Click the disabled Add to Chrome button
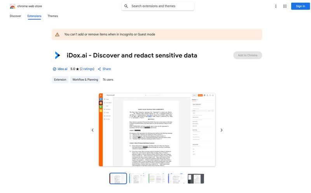 tap(248, 55)
